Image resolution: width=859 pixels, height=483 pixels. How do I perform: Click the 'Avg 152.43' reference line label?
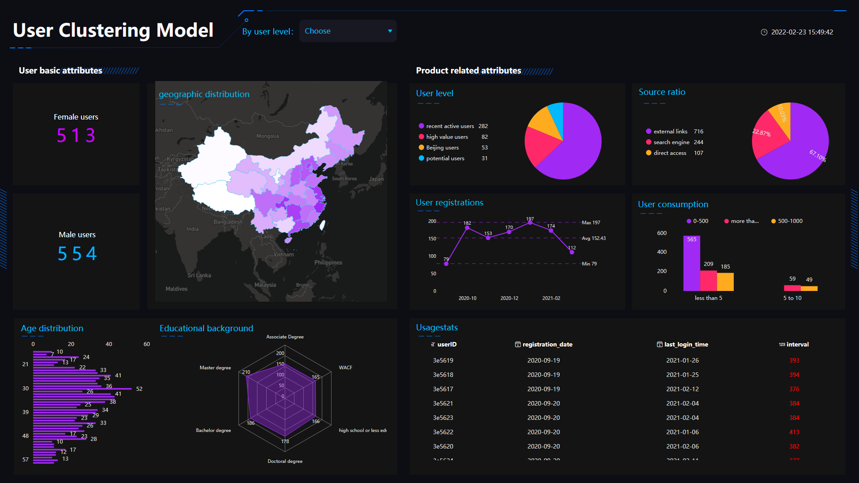[594, 238]
